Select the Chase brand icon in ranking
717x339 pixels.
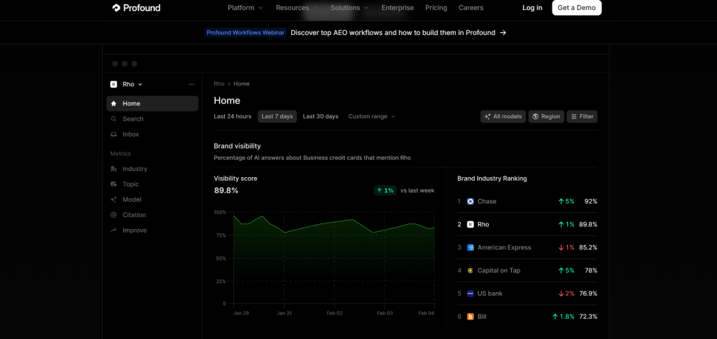pyautogui.click(x=471, y=202)
